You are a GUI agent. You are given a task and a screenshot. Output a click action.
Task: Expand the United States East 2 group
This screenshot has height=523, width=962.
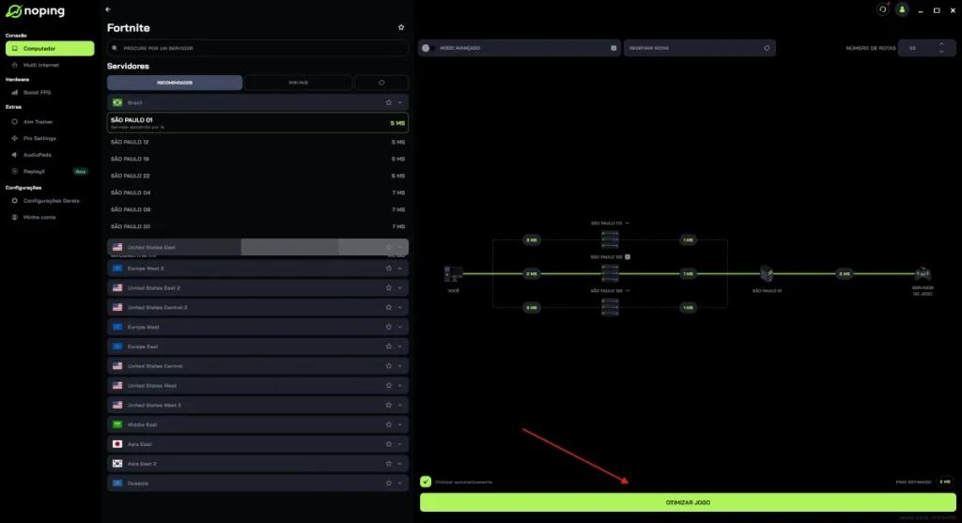[x=400, y=288]
